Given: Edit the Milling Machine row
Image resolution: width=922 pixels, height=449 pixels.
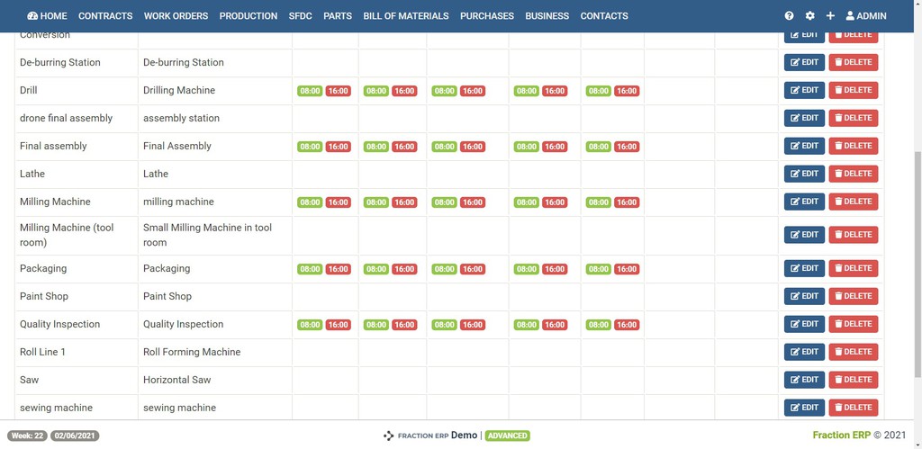Looking at the screenshot, I should [804, 202].
